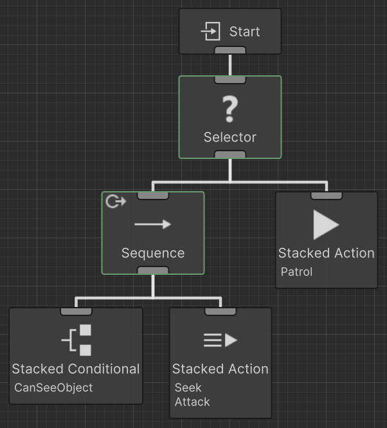Click the Seek/Attack stacked action icon

[221, 340]
